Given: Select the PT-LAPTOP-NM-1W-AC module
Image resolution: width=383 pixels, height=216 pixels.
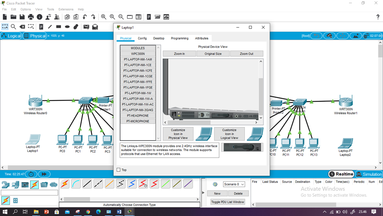Looking at the screenshot, I should click(x=138, y=105).
